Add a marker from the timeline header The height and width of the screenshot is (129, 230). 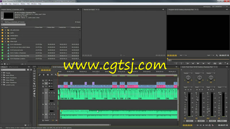click(52, 75)
